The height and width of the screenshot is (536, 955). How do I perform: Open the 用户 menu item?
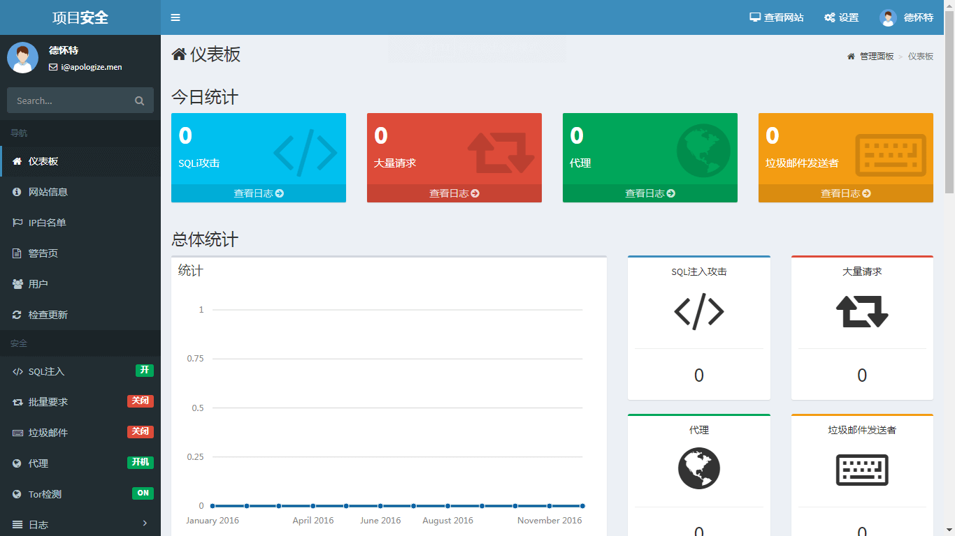pyautogui.click(x=80, y=284)
